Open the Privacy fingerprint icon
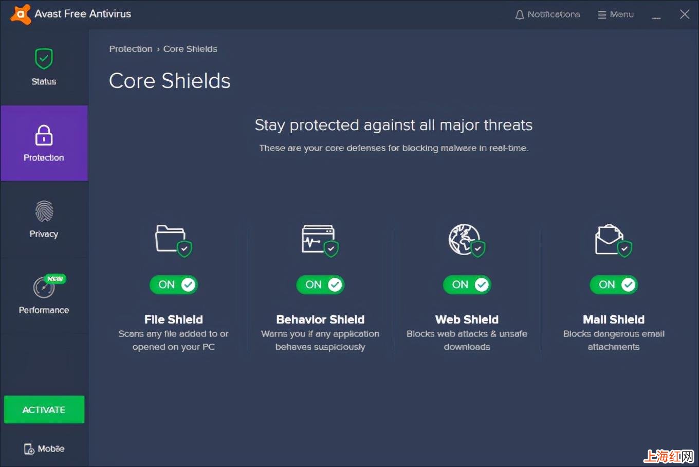 click(x=44, y=211)
